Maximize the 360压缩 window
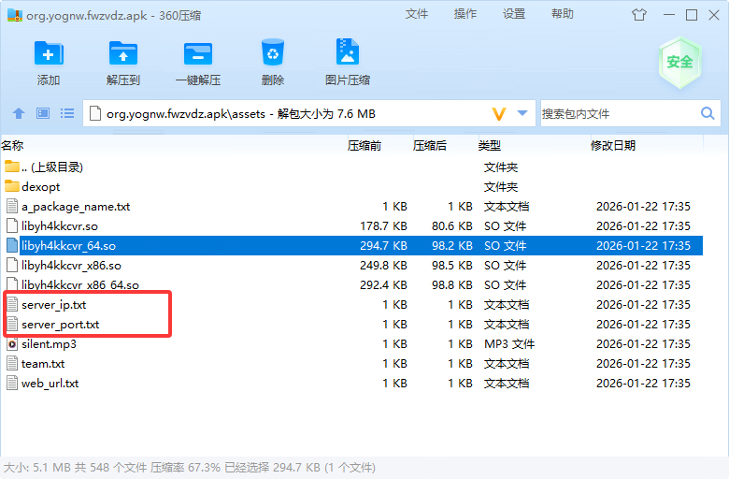 tap(692, 15)
